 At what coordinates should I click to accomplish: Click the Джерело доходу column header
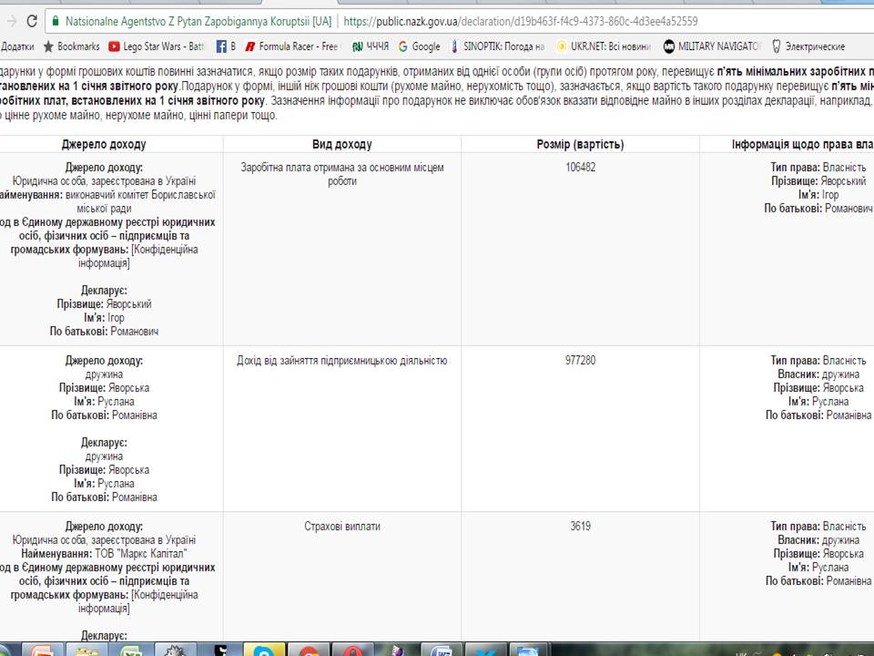(x=104, y=144)
